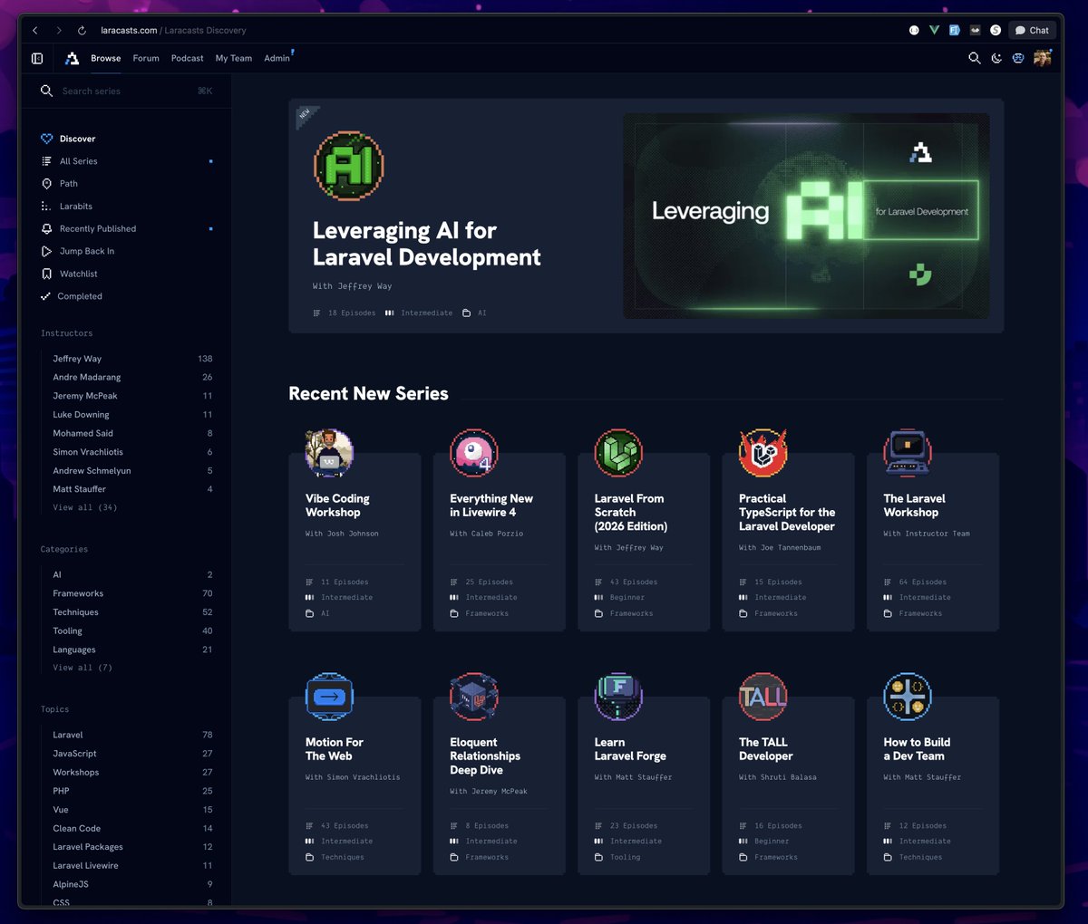Click the Laracasts logo icon

(72, 58)
